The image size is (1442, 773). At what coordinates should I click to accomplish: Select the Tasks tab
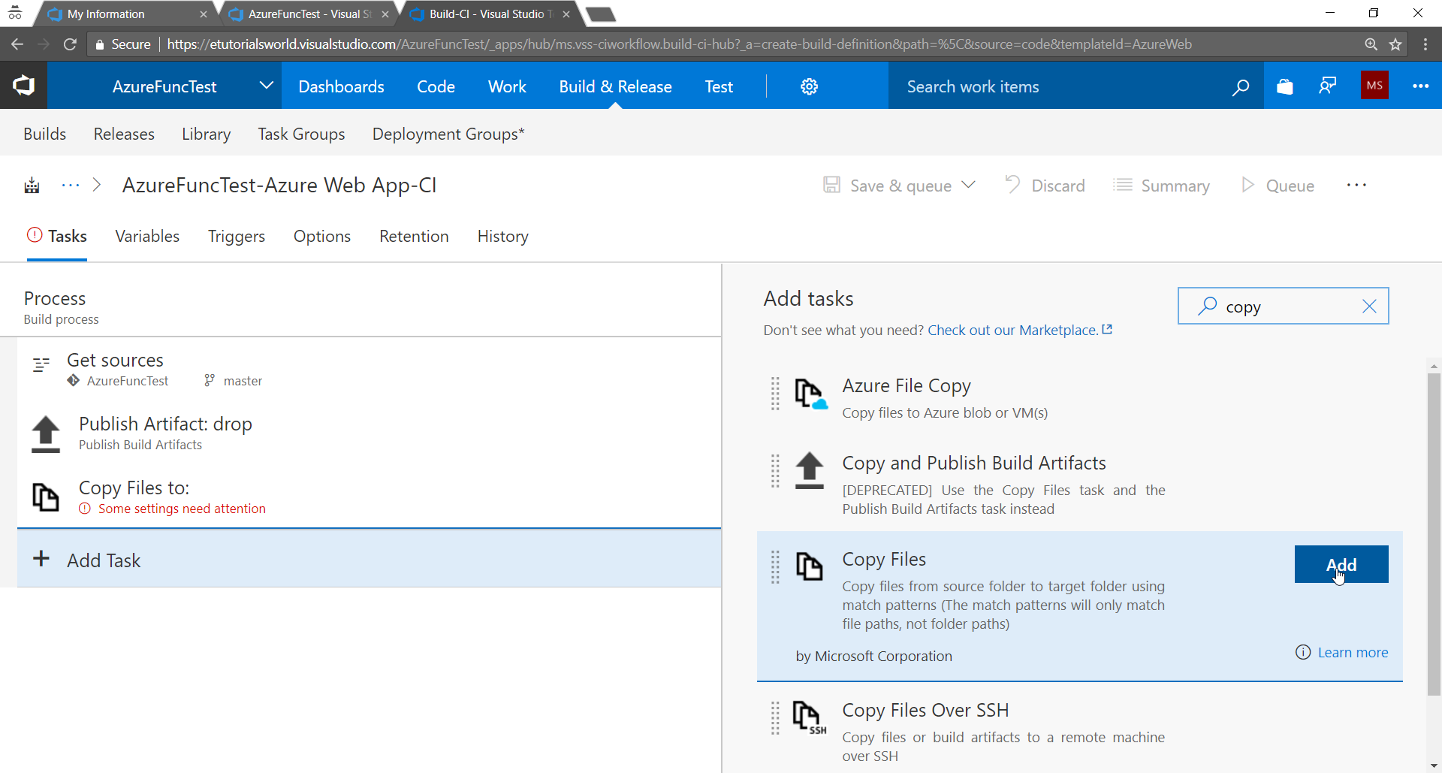pos(57,236)
